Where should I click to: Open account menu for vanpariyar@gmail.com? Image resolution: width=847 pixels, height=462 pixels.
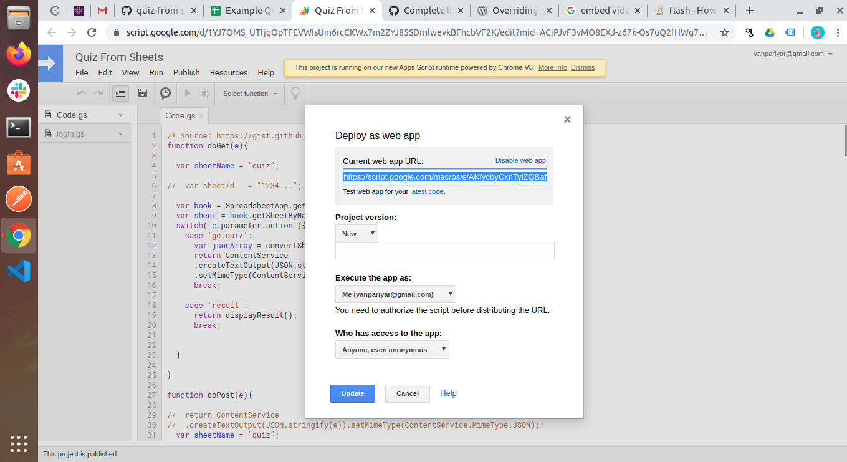coord(793,54)
